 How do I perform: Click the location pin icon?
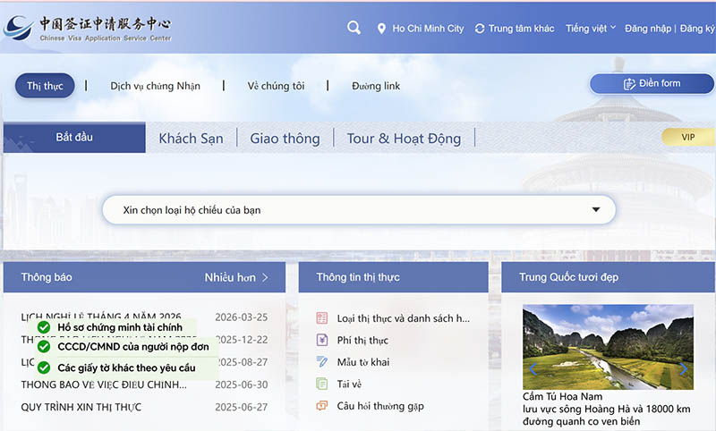(381, 29)
